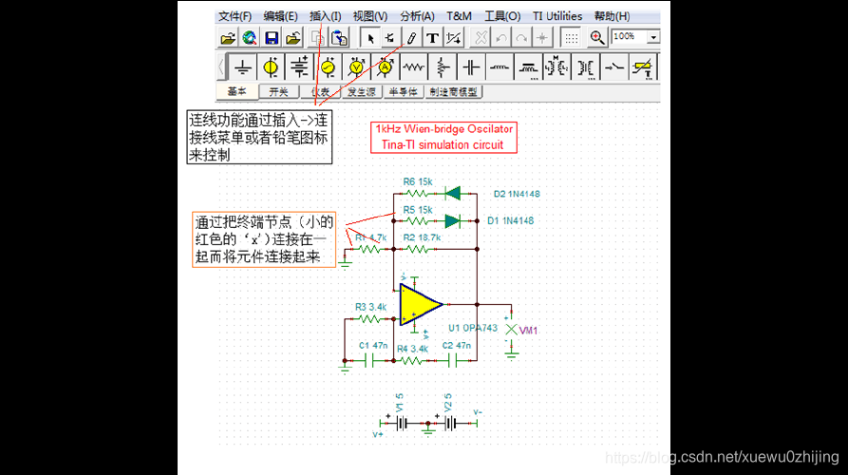Select the D2 1N4148 label
Screen dimensions: 848x475
(517, 194)
